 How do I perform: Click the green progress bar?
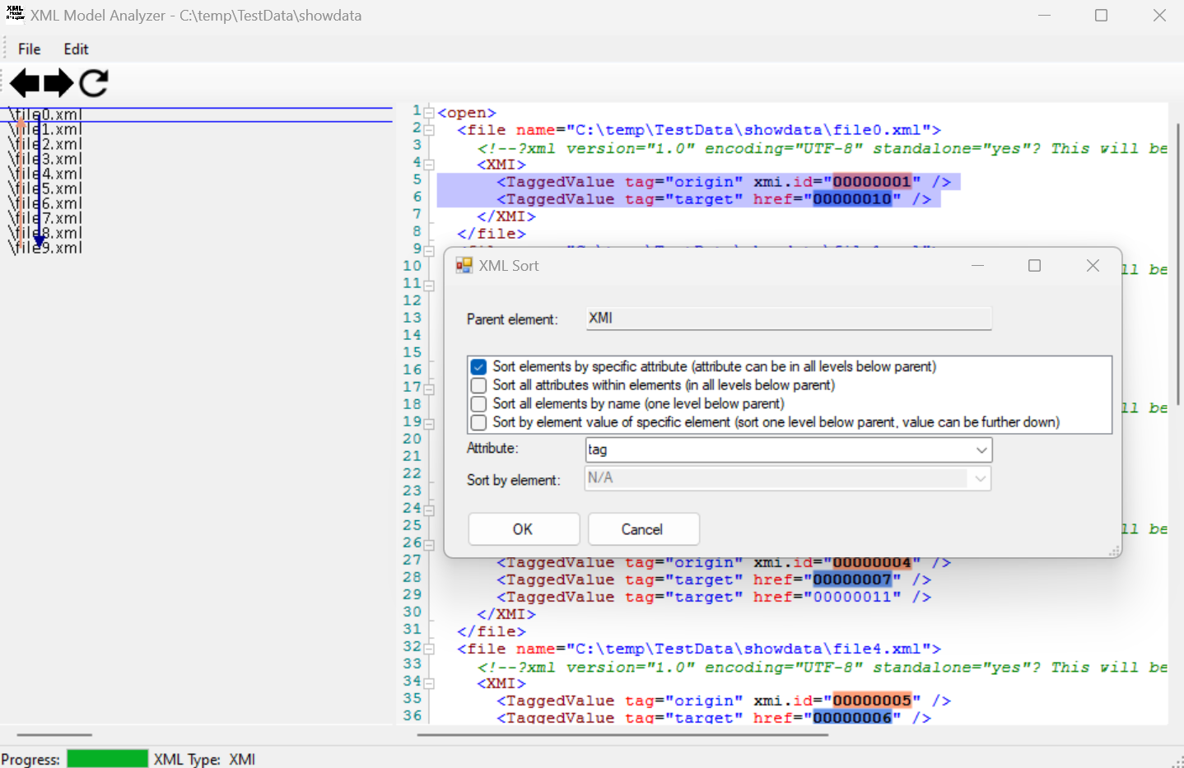107,759
